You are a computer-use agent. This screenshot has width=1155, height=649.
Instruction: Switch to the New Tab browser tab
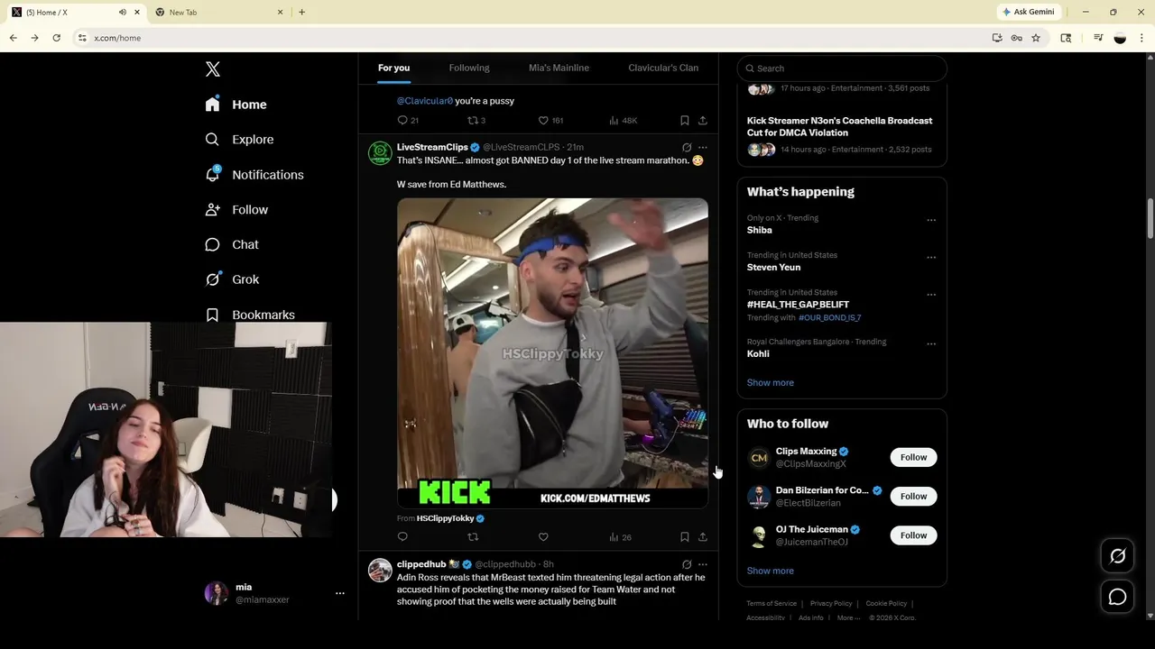[x=219, y=12]
